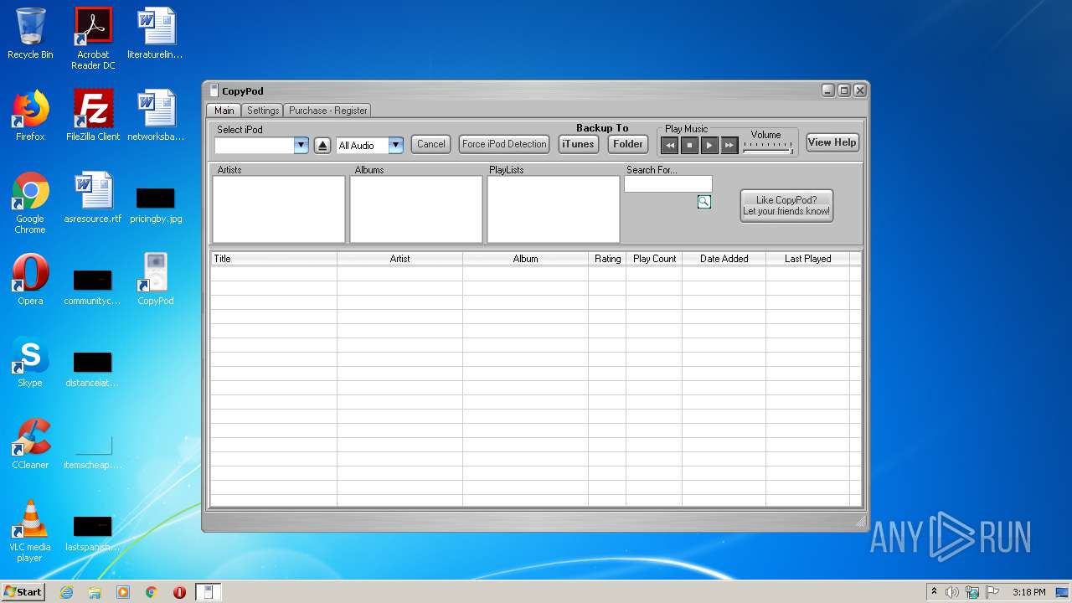
Task: Click inside the PlayLists list box
Action: point(554,209)
